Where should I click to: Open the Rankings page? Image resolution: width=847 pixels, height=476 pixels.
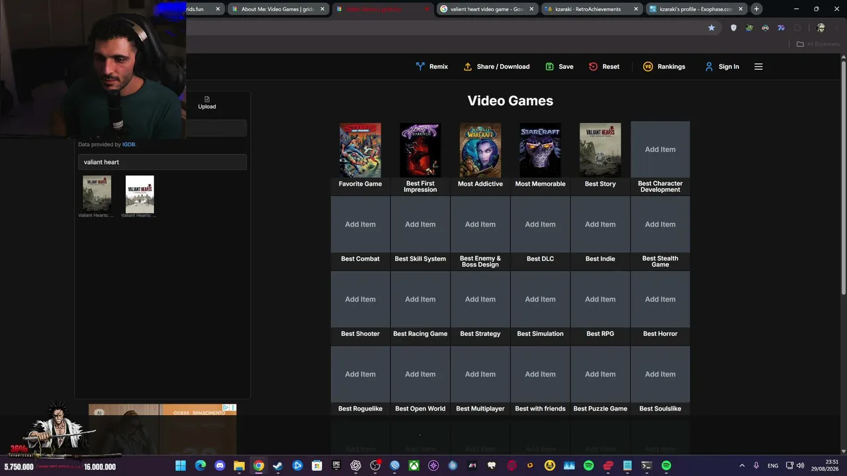pyautogui.click(x=664, y=67)
